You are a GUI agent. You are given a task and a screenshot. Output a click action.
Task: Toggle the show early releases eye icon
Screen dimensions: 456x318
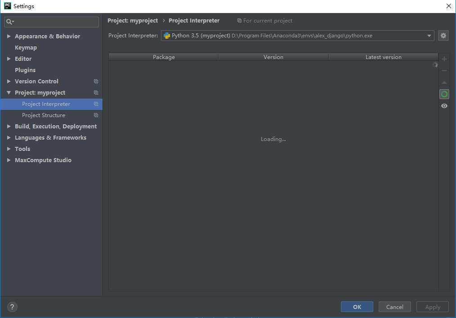[x=444, y=106]
